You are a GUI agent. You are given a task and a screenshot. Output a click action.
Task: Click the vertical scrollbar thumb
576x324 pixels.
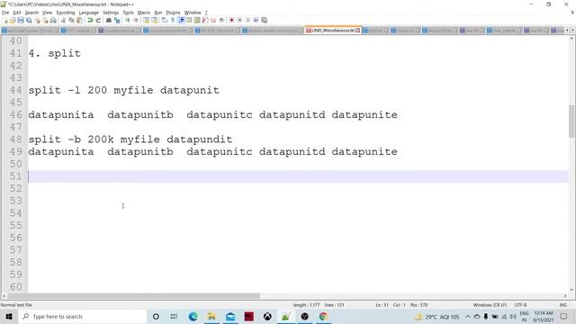[571, 121]
